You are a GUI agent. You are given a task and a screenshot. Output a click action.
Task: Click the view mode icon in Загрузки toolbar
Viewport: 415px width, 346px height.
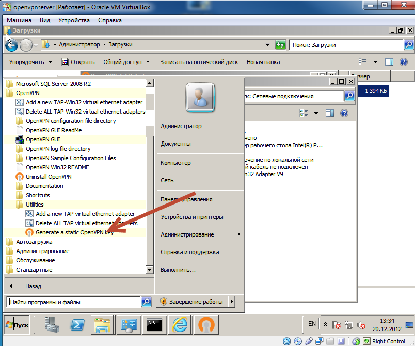tap(363, 62)
